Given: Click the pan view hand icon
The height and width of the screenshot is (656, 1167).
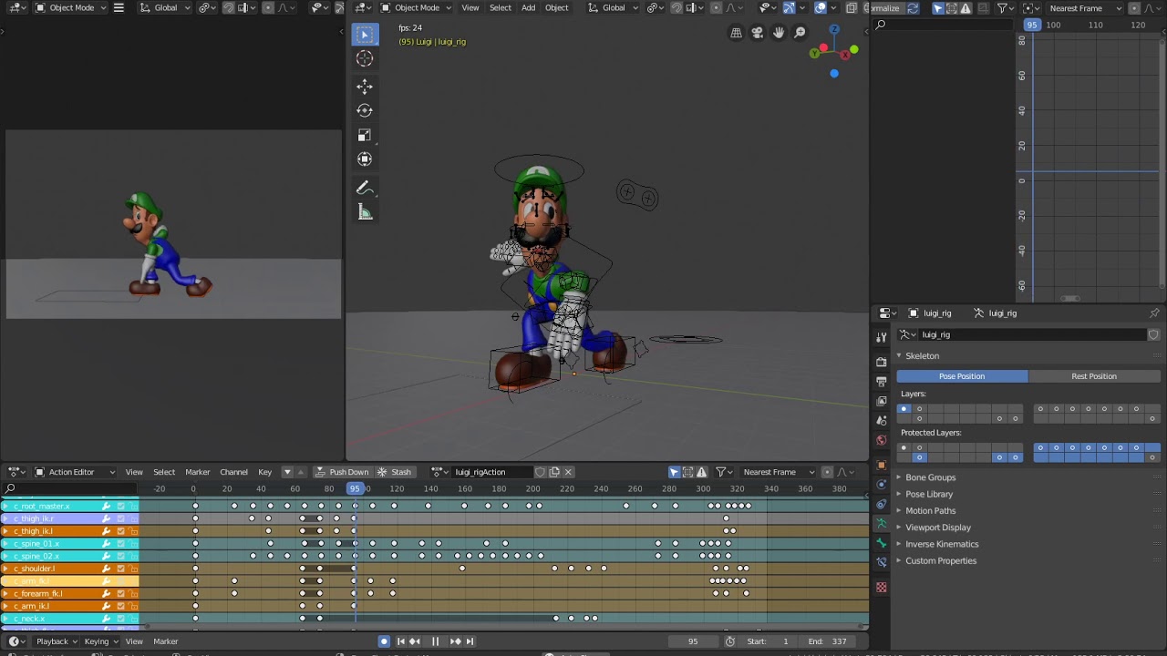Looking at the screenshot, I should tap(779, 33).
